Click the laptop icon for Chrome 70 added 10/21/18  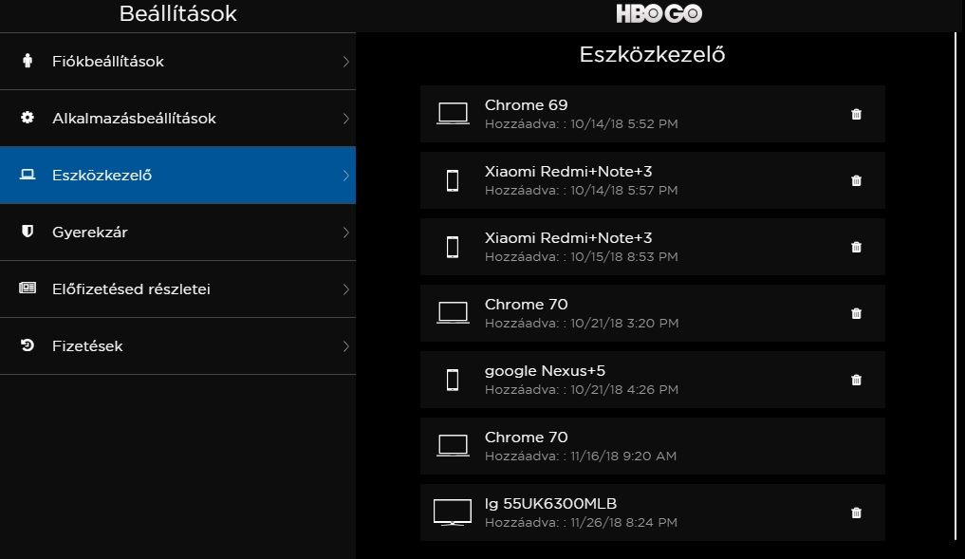click(x=453, y=313)
